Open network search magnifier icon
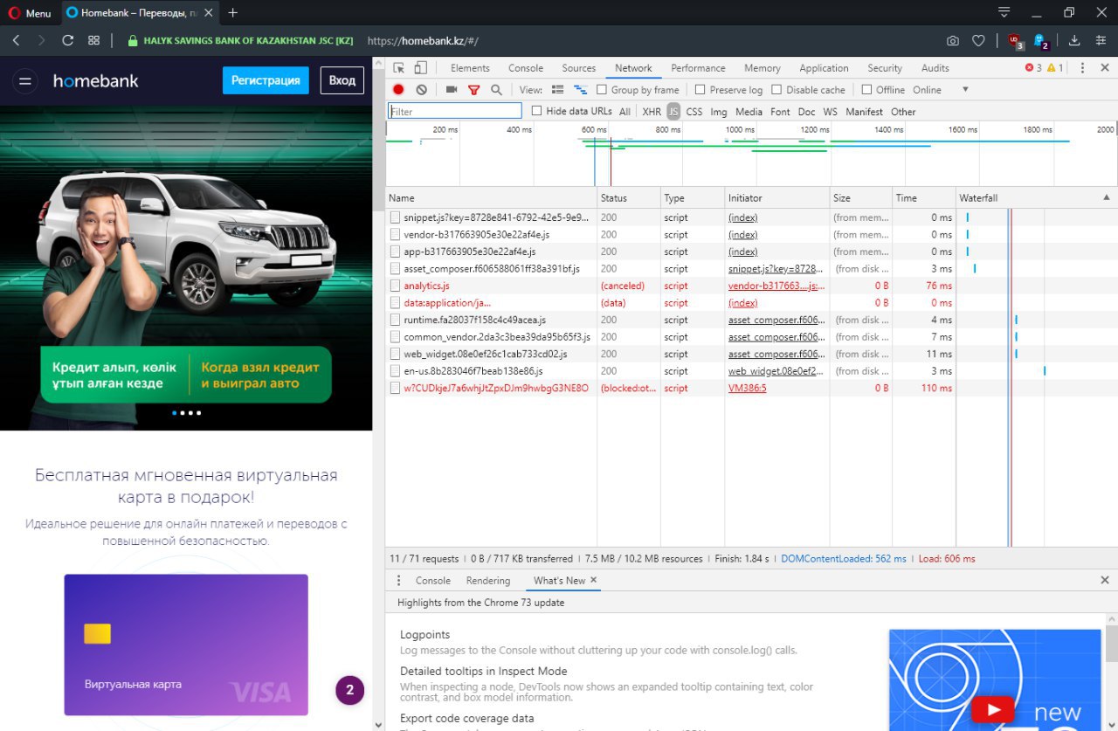Image resolution: width=1118 pixels, height=731 pixels. pos(496,90)
